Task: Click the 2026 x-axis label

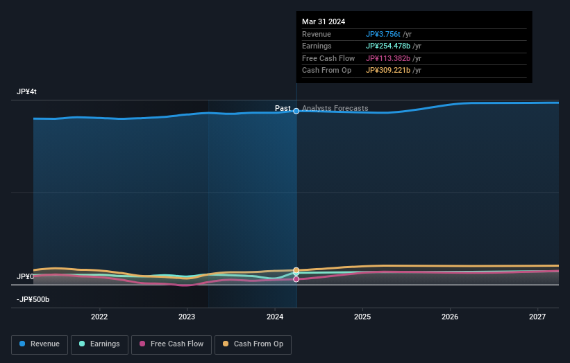Action: click(450, 317)
